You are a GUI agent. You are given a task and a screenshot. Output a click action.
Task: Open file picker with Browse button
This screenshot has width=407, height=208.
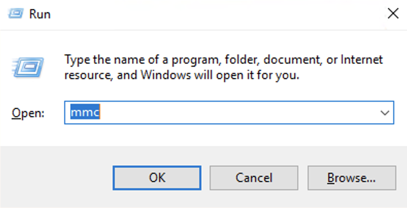(x=352, y=178)
